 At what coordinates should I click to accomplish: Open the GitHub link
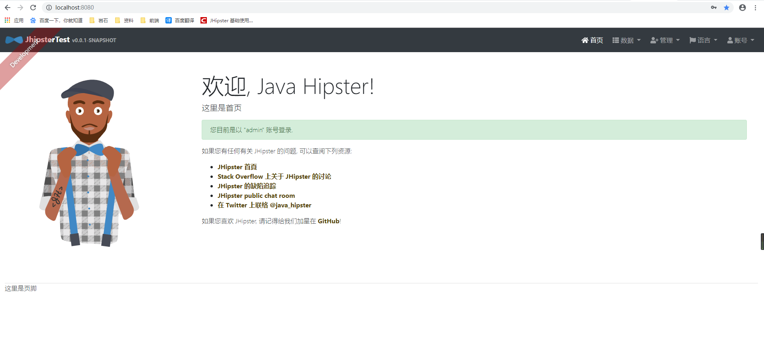[328, 221]
